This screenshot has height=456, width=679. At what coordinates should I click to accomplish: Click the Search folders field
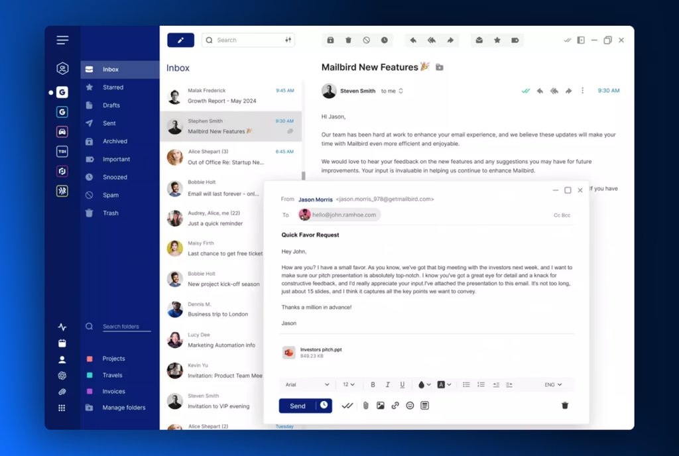tap(127, 327)
